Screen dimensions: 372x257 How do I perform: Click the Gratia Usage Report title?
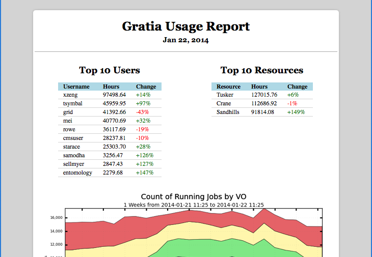[x=186, y=26]
